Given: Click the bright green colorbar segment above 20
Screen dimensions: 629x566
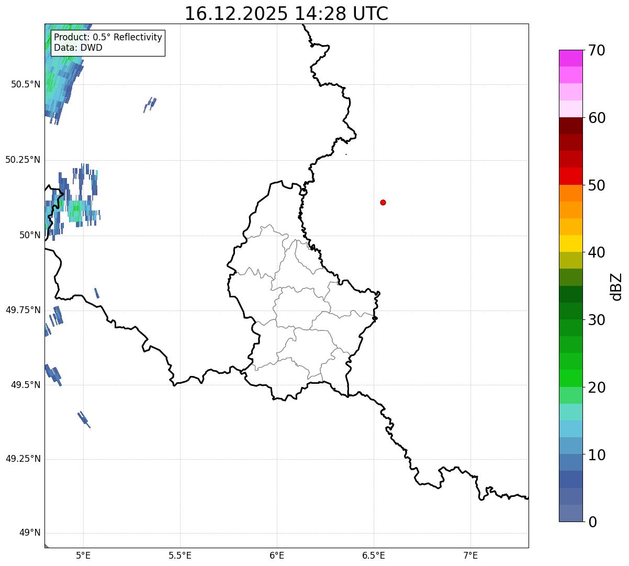Looking at the screenshot, I should pyautogui.click(x=570, y=379).
